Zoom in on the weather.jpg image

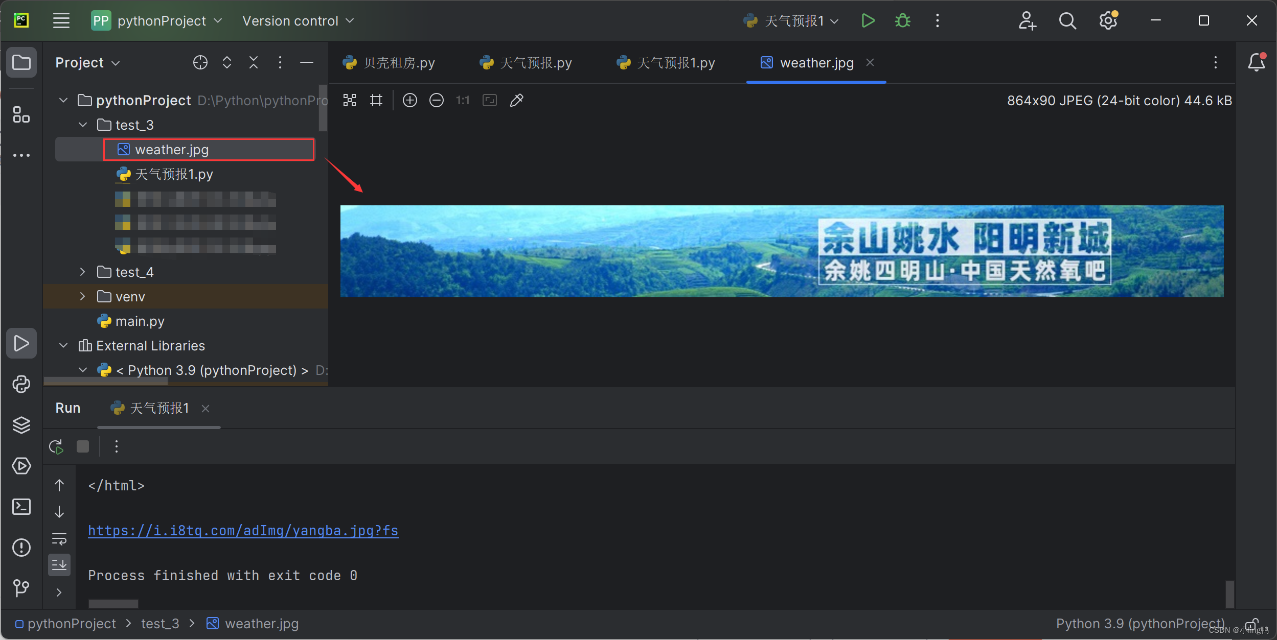pyautogui.click(x=410, y=100)
